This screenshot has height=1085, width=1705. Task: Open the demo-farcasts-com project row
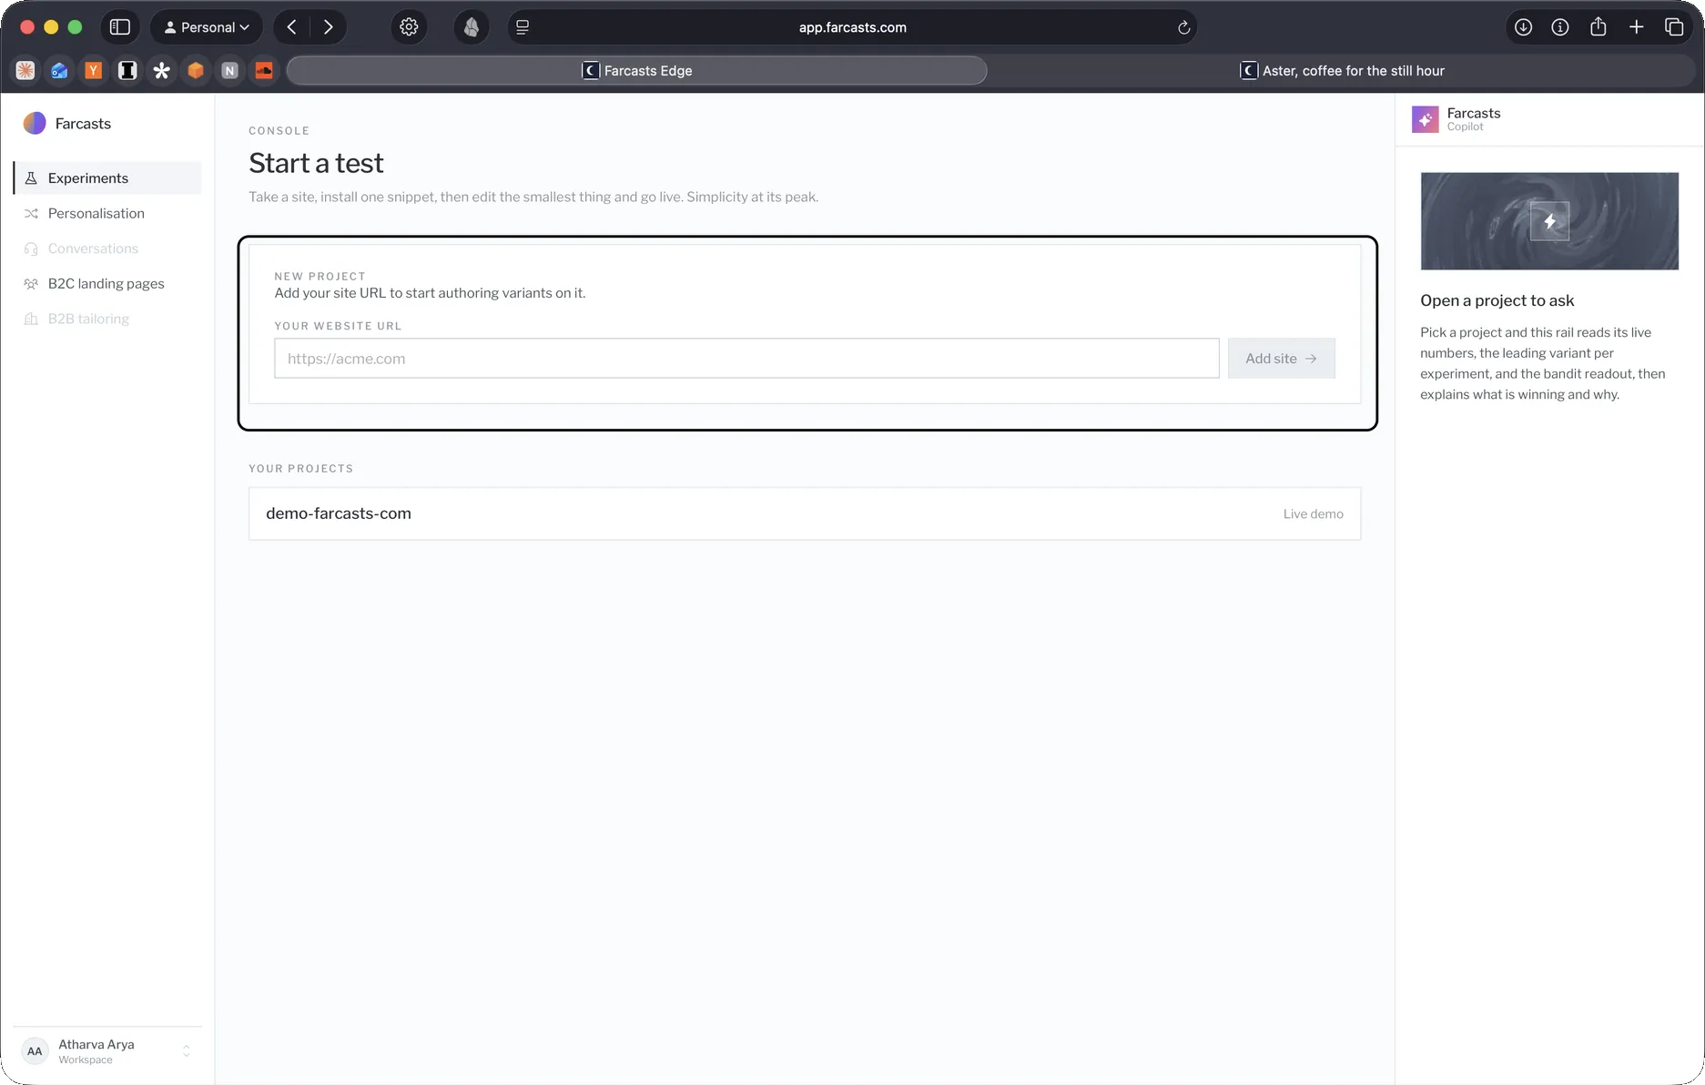(805, 513)
